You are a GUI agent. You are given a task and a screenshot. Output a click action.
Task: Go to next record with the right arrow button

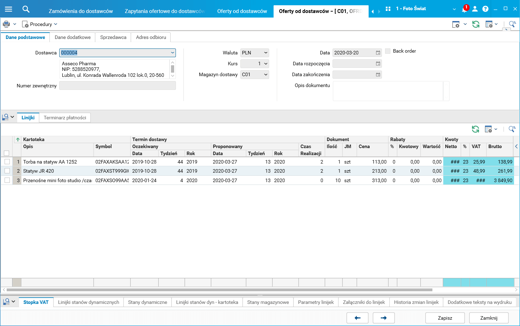[x=384, y=318]
